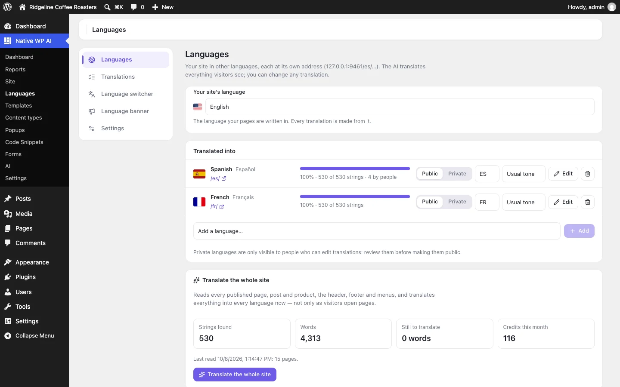
Task: Open the Ridgeline Coffee Roasters site link
Action: (58, 7)
